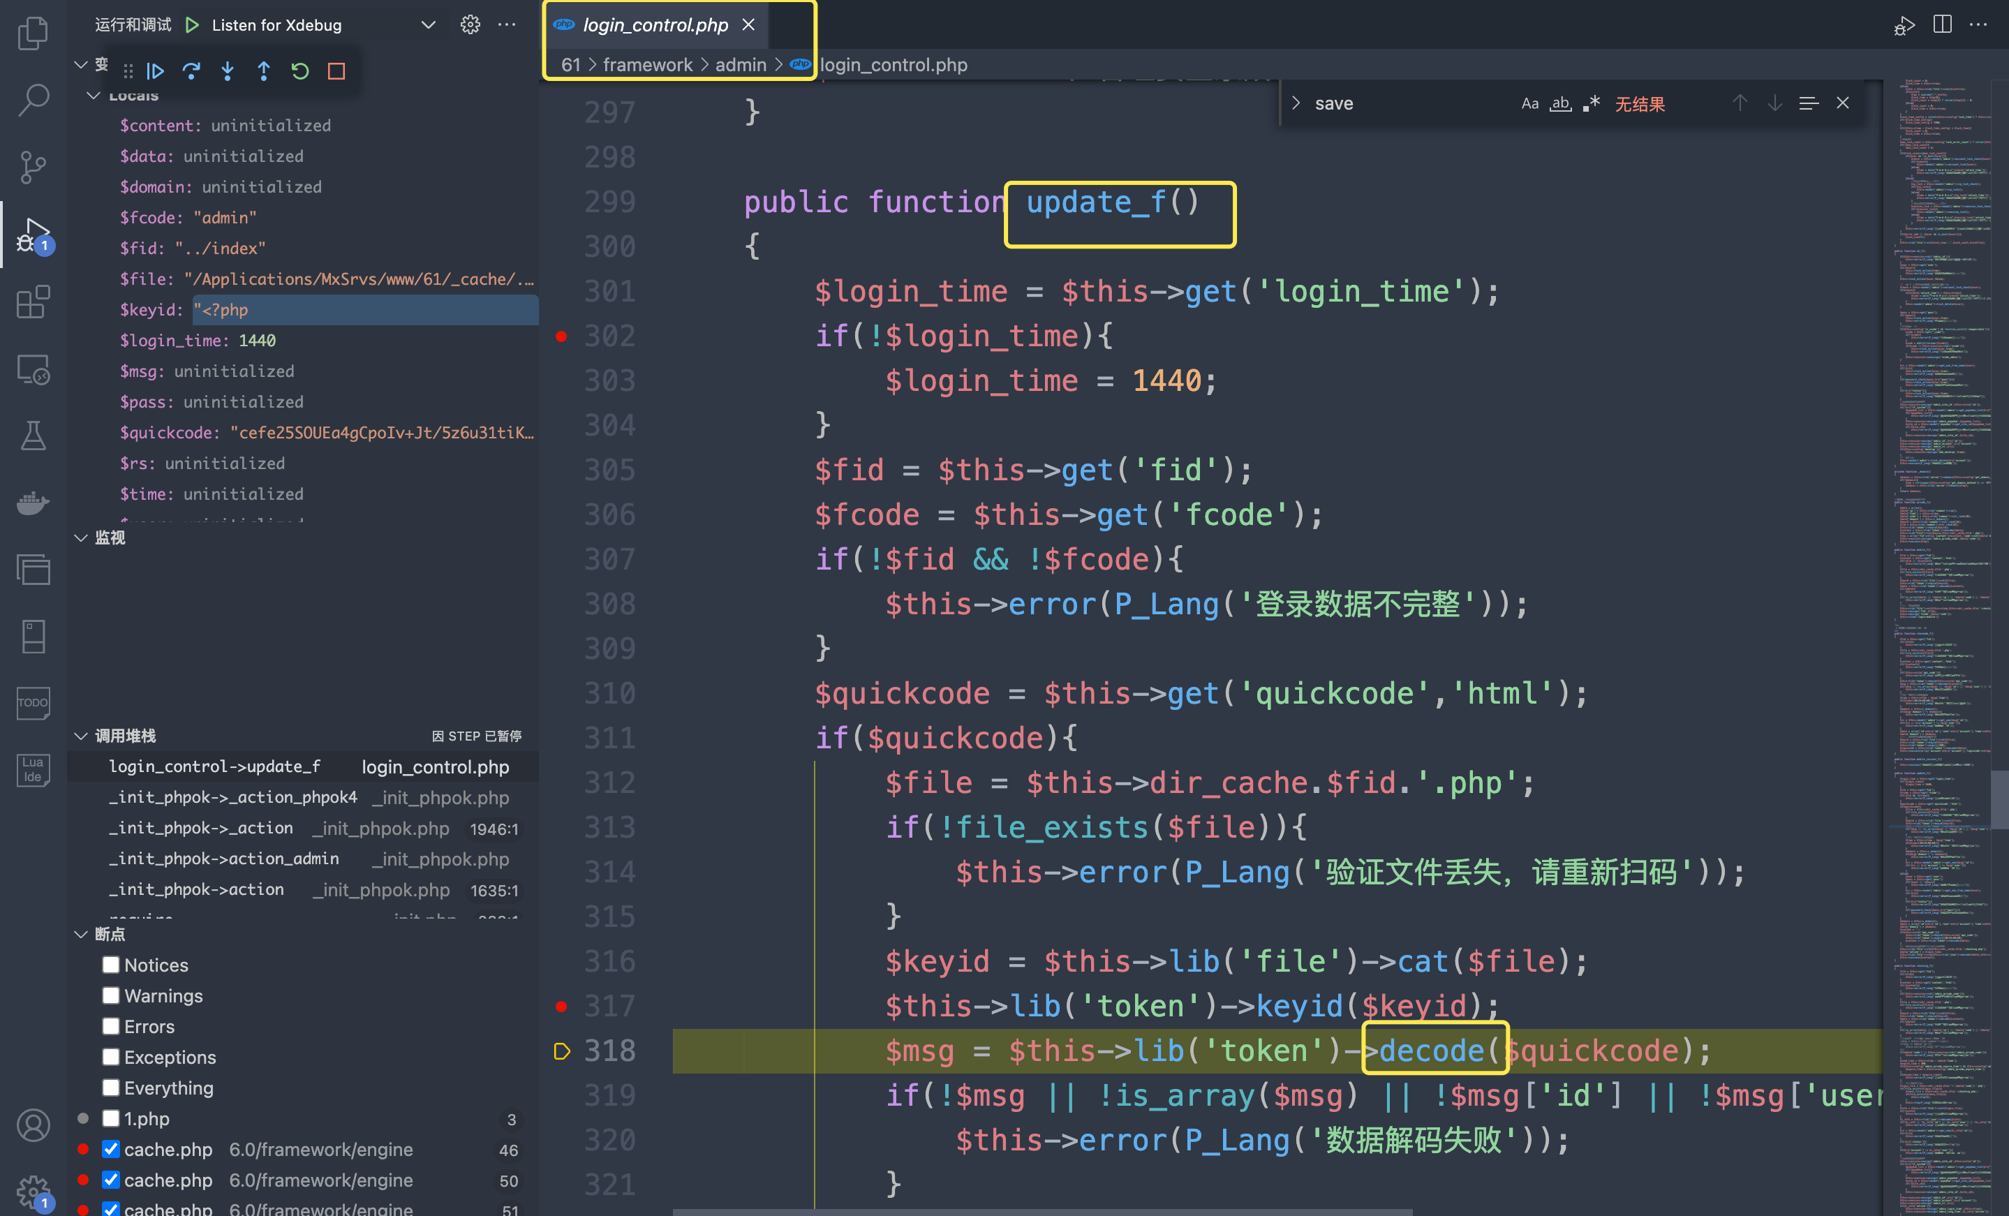Open the Listen for Xdebug configuration dropdown
This screenshot has height=1216, width=2009.
coord(427,24)
